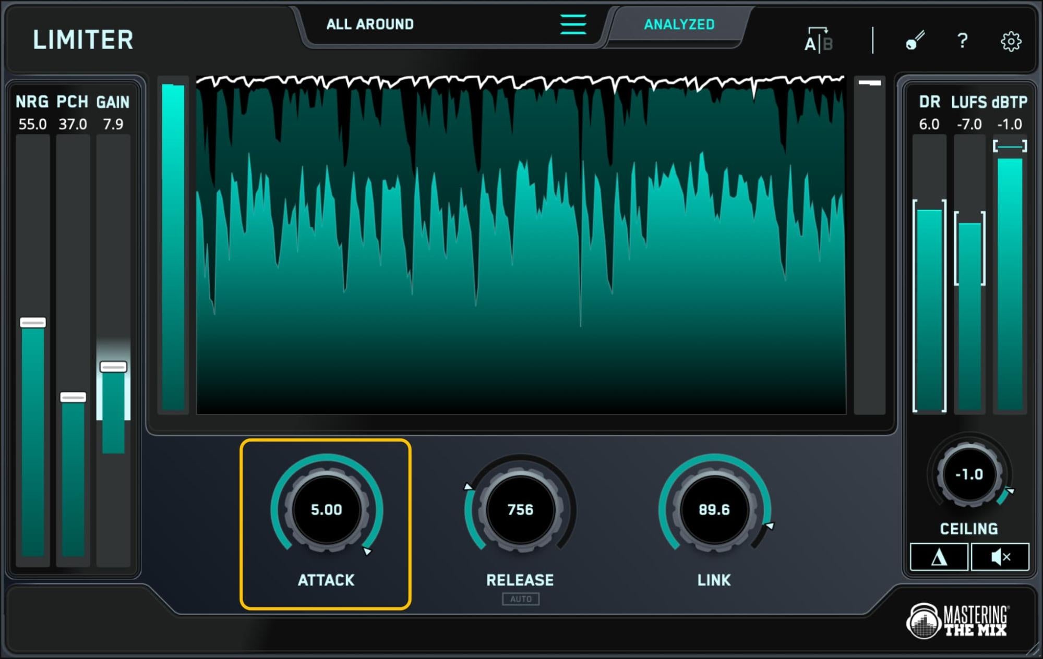Screen dimensions: 1043x659
Task: Click the DR value 6.0
Action: click(x=929, y=124)
